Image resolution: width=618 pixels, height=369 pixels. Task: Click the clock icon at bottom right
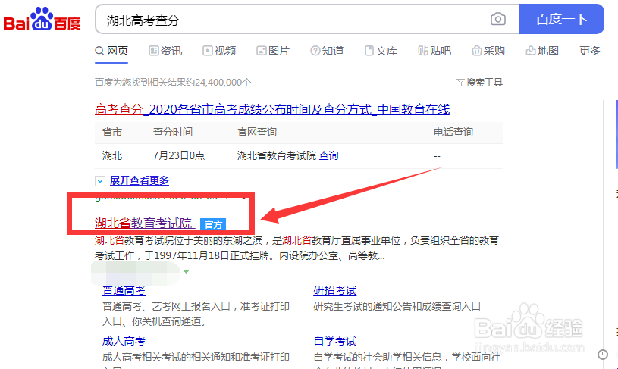click(x=603, y=355)
